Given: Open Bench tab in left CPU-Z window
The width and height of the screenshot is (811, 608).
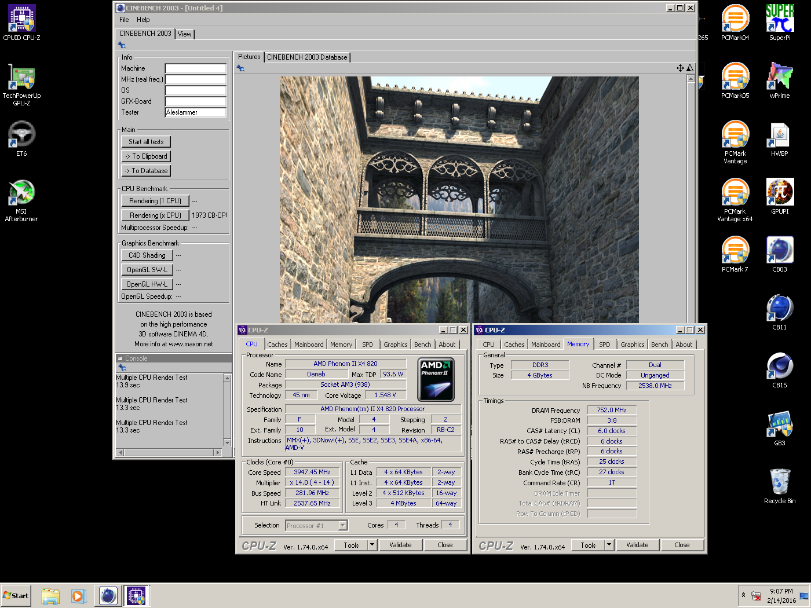Looking at the screenshot, I should tap(423, 345).
